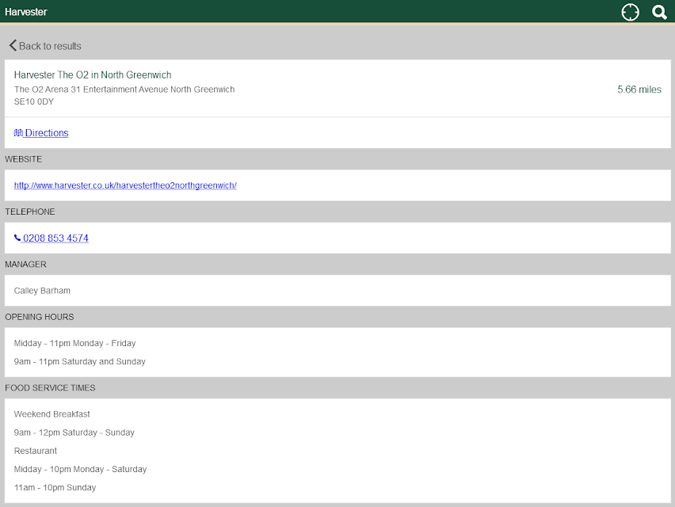675x507 pixels.
Task: Click the TELEPHONE section label
Action: coord(29,212)
